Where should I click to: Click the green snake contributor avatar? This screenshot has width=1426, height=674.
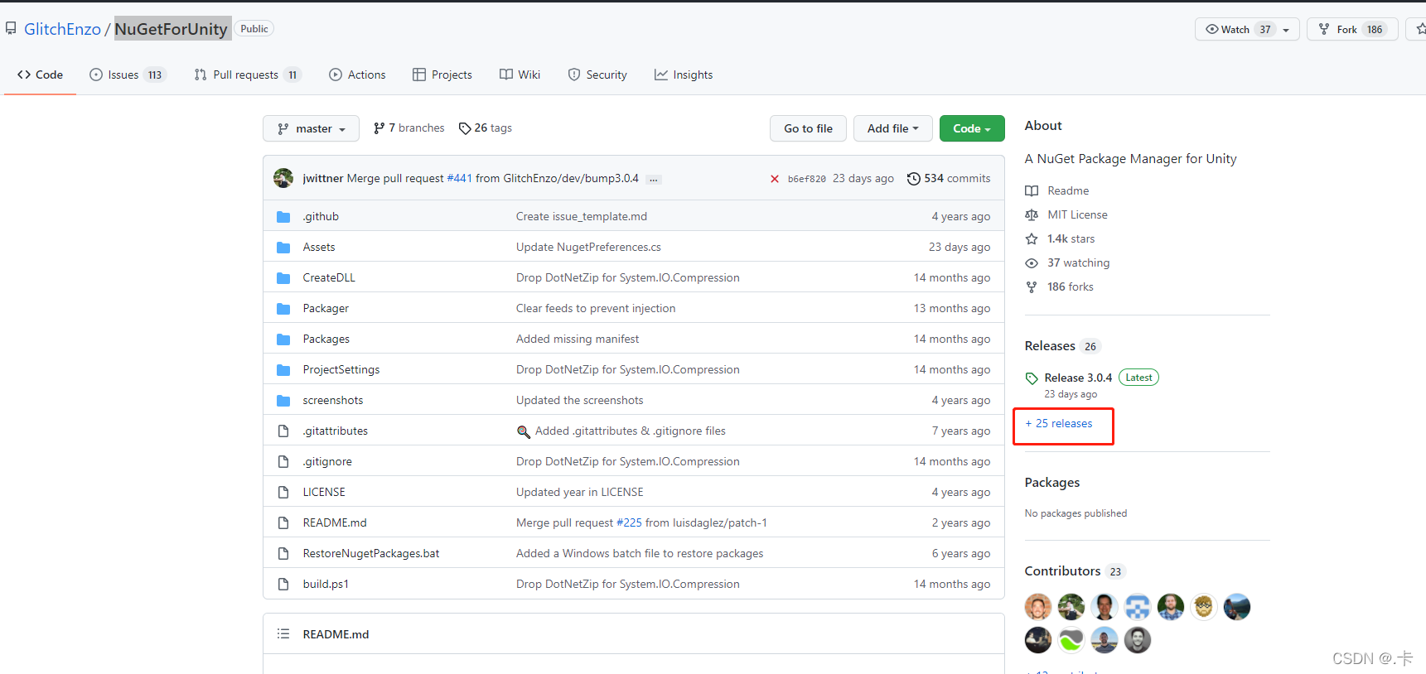coord(1071,640)
